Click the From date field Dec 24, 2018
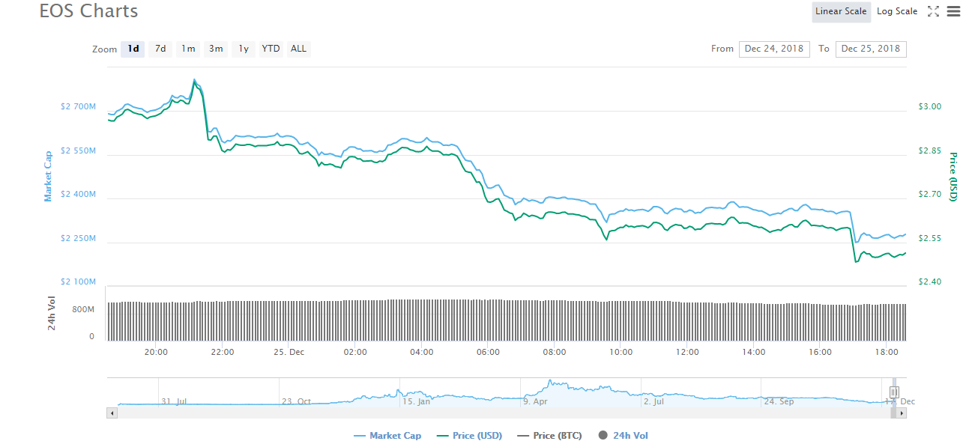This screenshot has width=966, height=447. 774,49
